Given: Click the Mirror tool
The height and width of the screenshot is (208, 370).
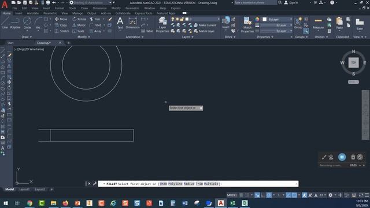Looking at the screenshot, I should tap(79, 25).
